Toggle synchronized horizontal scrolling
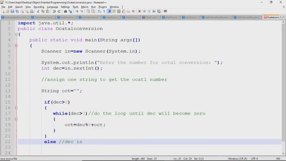 click(93, 11)
